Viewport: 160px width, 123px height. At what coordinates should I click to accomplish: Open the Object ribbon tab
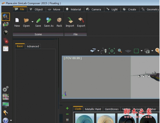click(x=37, y=10)
